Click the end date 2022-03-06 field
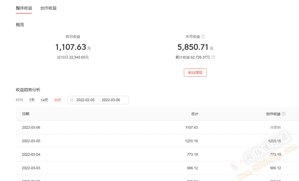Screen dimensions: 299x181 point(111,100)
